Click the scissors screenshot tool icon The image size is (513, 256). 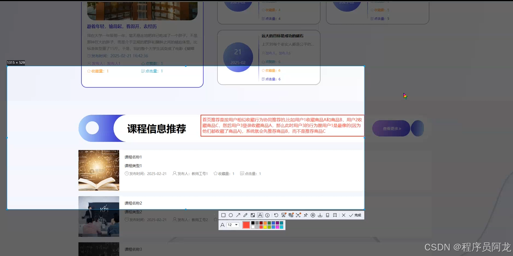(x=284, y=215)
